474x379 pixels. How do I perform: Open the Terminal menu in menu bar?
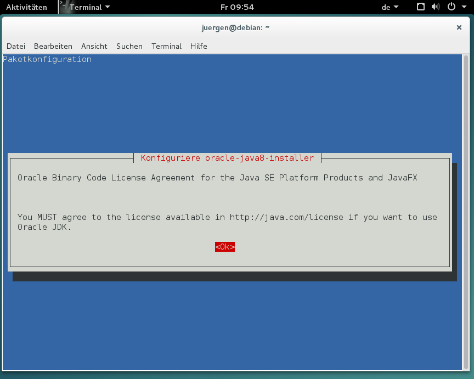(166, 46)
